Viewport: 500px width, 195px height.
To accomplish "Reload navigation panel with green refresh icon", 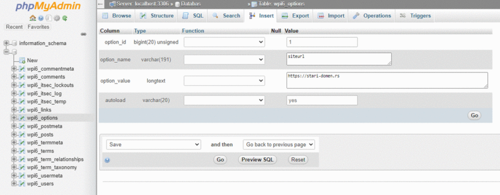I will point(65,18).
